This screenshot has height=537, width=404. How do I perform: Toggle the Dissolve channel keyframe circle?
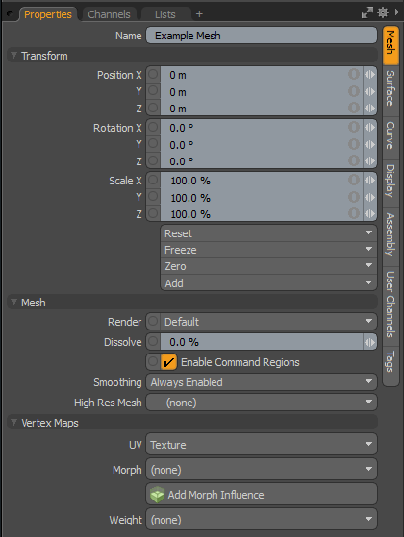tap(153, 341)
